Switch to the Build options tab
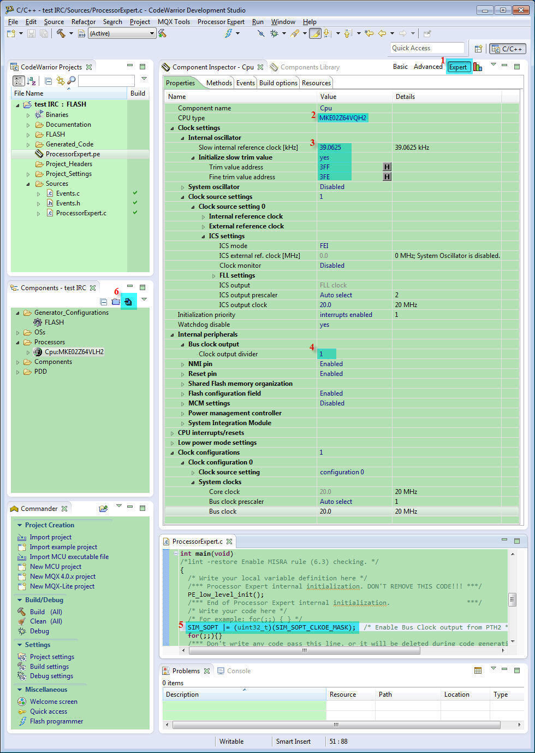 [x=278, y=83]
